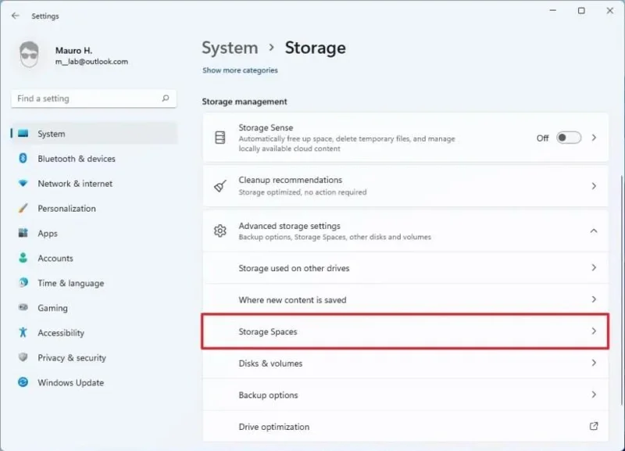
Task: Click the Accounts person icon
Action: [x=23, y=258]
